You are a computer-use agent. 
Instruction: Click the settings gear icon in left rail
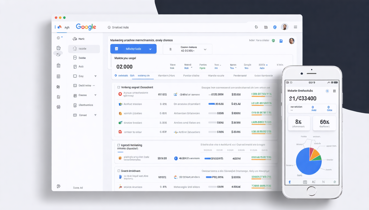[58, 107]
